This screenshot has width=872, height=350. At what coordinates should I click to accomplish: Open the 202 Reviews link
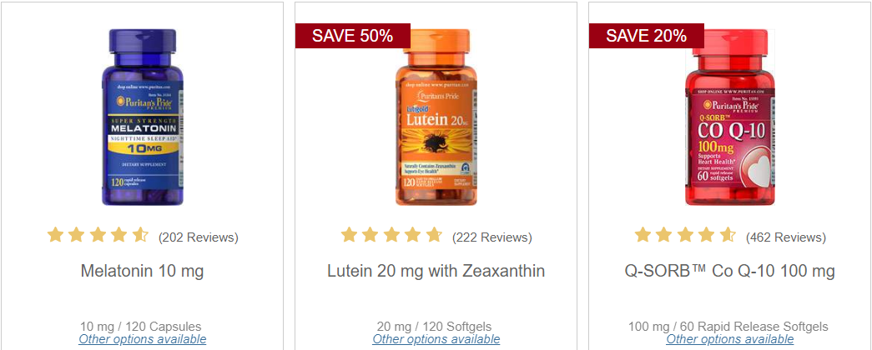[x=199, y=237]
